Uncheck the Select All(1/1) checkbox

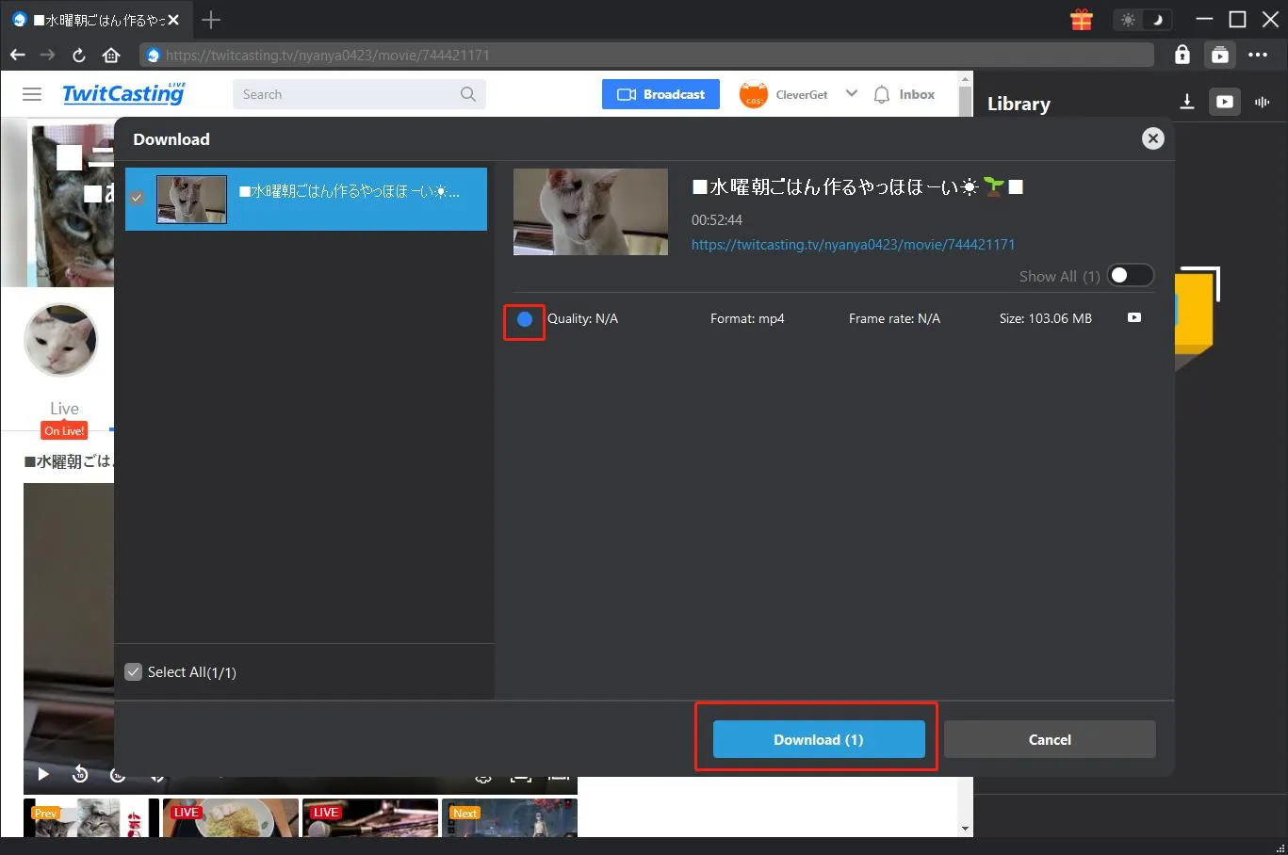[134, 672]
